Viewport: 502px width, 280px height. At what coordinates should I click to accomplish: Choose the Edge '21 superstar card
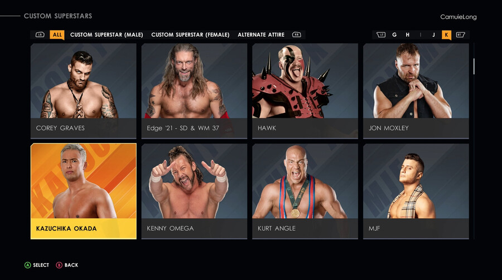point(194,91)
